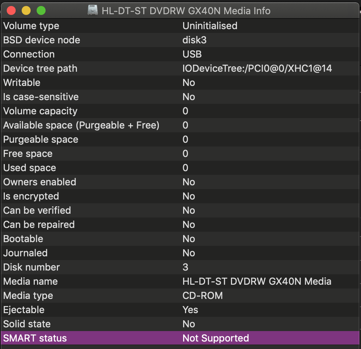Click the '0' value for Purgeable space
Viewport: 361px width, 349px height.
coord(185,139)
